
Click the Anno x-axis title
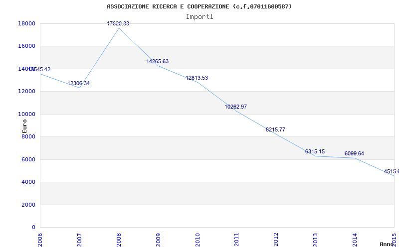pos(387,244)
